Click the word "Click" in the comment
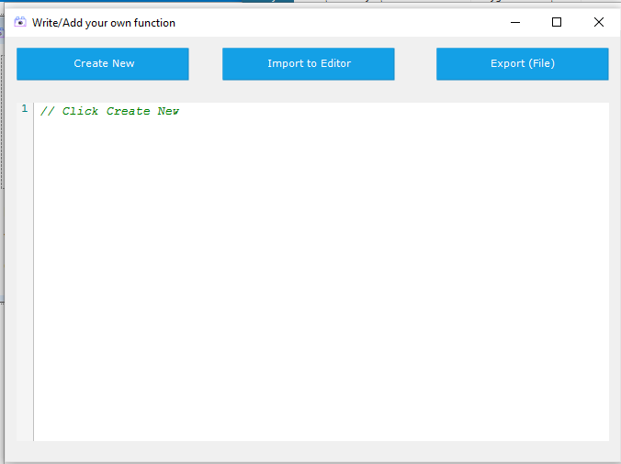Viewport: 621px width, 464px height. [81, 111]
